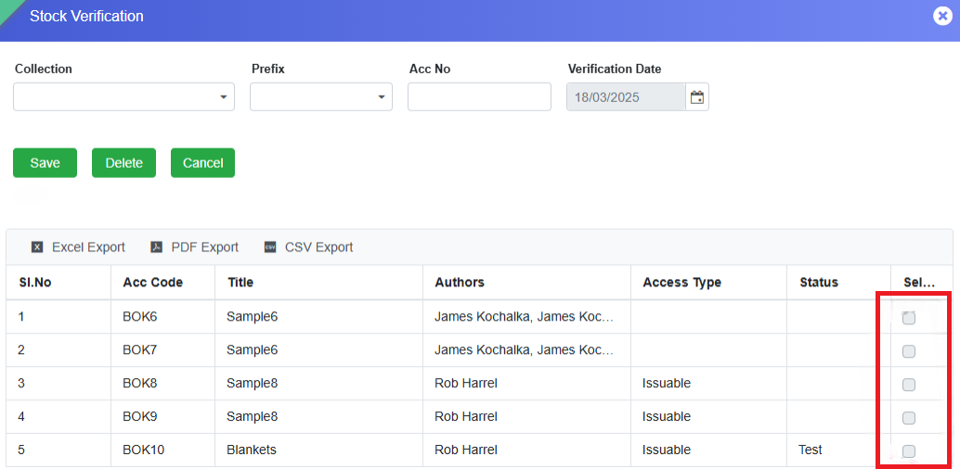Screen dimensions: 960x469
Task: Click the Verification Date text field
Action: (626, 97)
